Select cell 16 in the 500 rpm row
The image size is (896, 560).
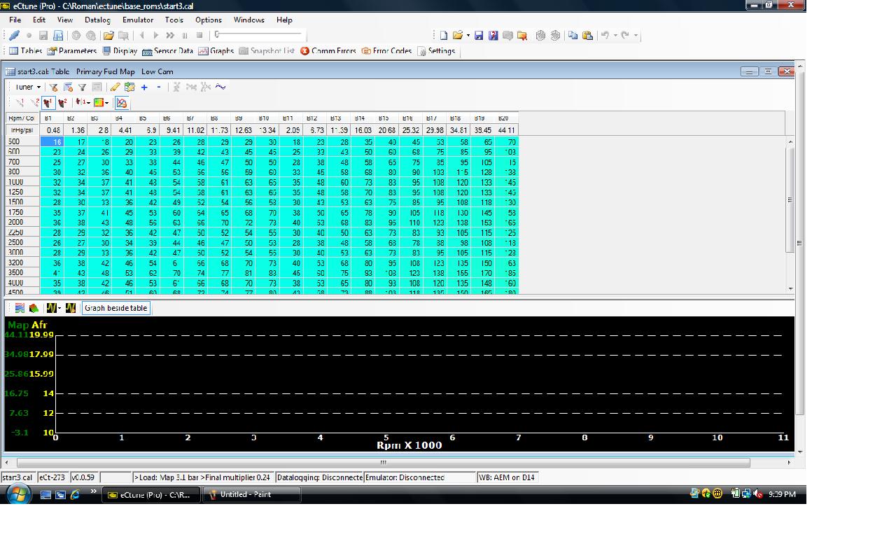click(52, 142)
